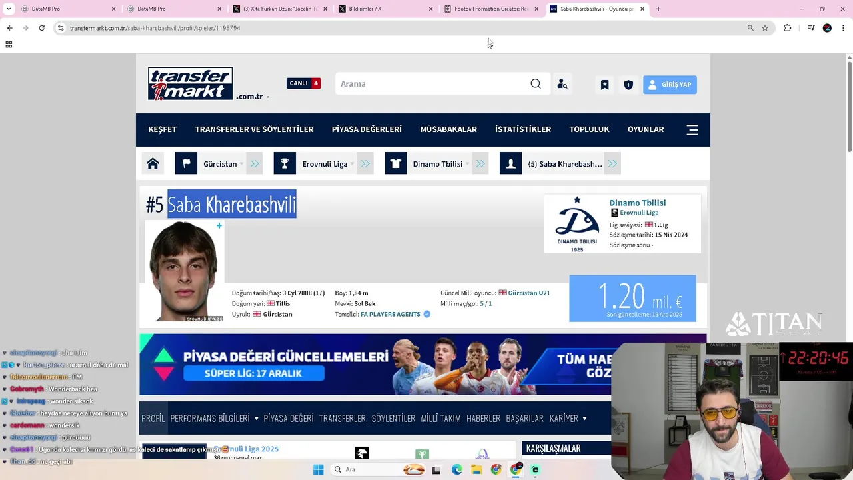This screenshot has height=480, width=853.
Task: Click the trophy breadcrumb icon
Action: (285, 164)
